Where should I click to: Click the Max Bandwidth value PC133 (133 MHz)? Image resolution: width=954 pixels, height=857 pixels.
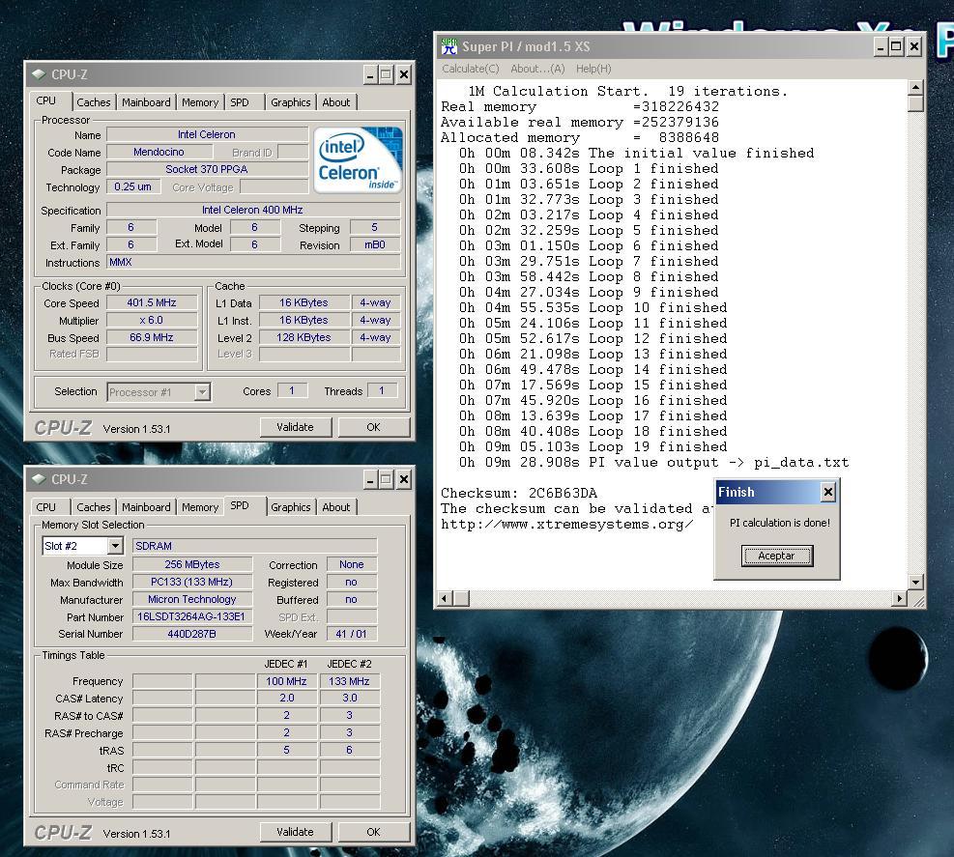tap(192, 582)
